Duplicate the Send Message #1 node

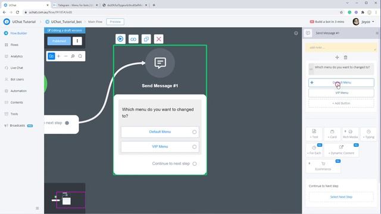(x=146, y=39)
